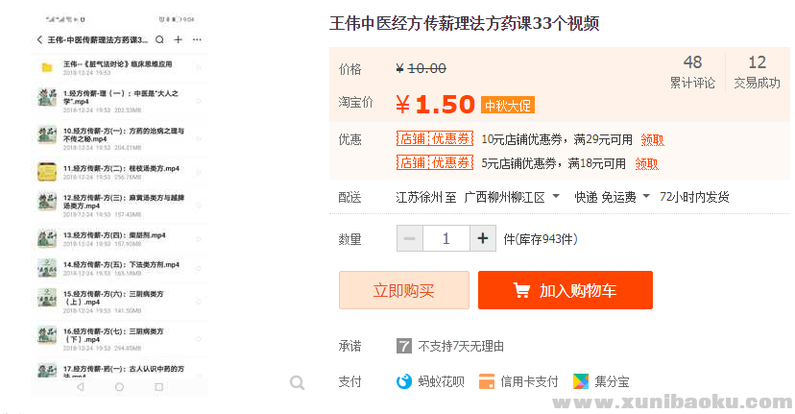Click the 信用卡支付 card icon

click(x=487, y=381)
